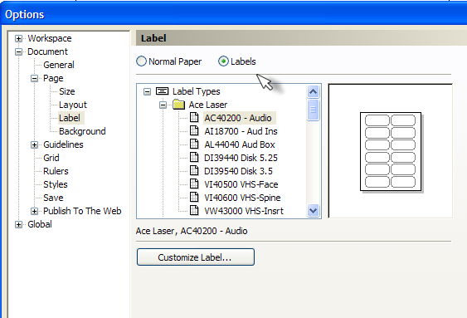Select Publish To The Web text
The width and height of the screenshot is (467, 318).
point(82,211)
